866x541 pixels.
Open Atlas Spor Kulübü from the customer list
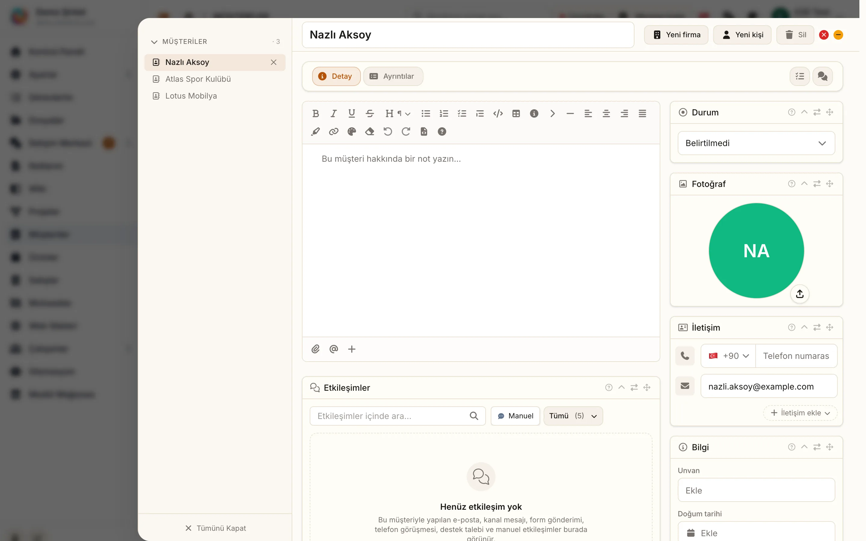coord(215,79)
